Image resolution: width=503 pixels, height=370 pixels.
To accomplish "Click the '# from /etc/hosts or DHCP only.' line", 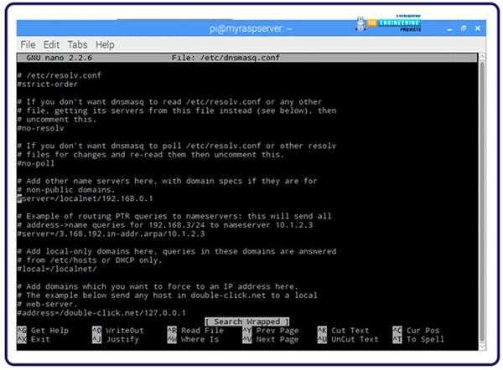I will coord(90,260).
